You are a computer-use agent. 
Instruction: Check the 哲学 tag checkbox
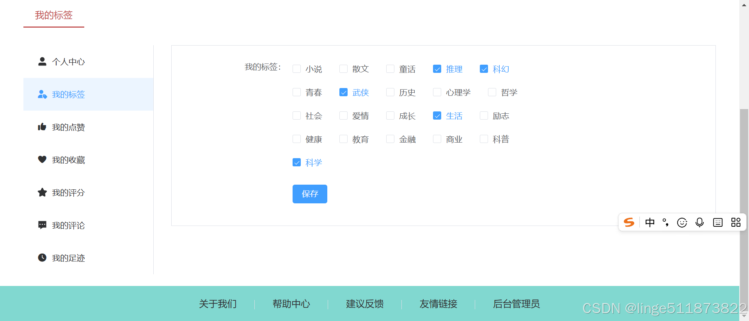pyautogui.click(x=492, y=92)
